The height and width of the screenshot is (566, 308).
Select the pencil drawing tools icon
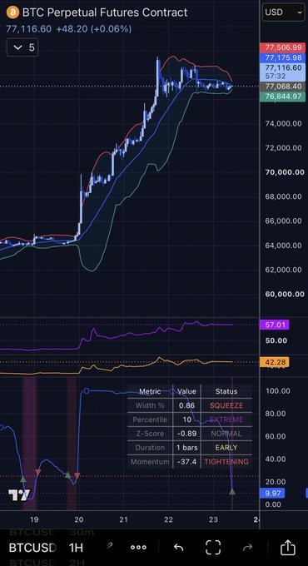point(109,547)
